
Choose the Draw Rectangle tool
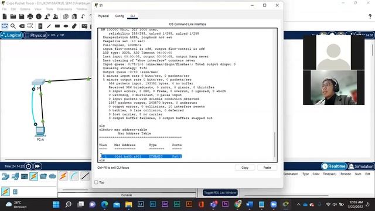click(x=57, y=26)
